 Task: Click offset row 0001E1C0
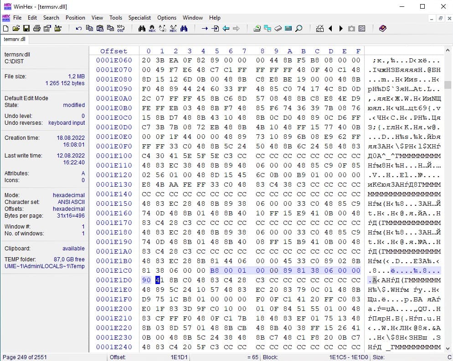tap(114, 270)
